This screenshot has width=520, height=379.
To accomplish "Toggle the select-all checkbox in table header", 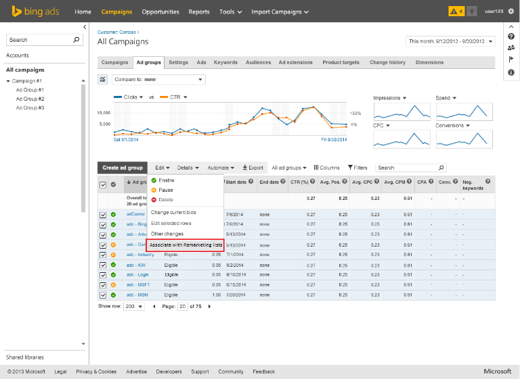I will (103, 184).
